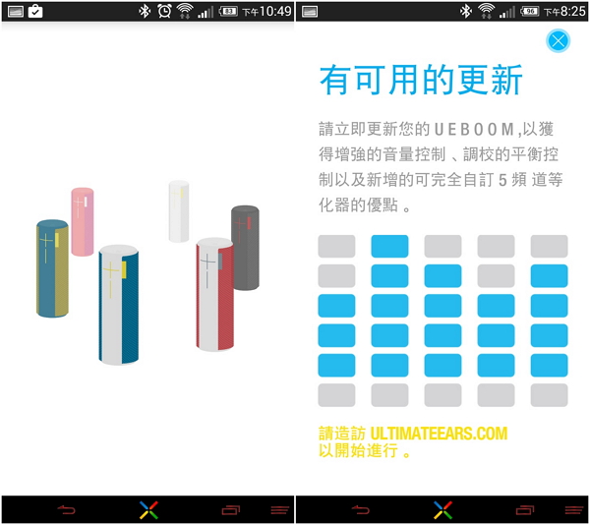
Task: Tap the task checkmark notification icon
Action: click(x=35, y=11)
